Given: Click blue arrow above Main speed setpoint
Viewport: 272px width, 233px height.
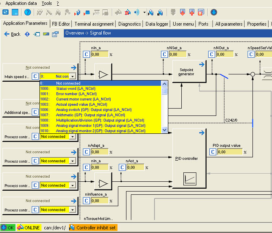Looking at the screenshot, I should (x=73, y=68).
